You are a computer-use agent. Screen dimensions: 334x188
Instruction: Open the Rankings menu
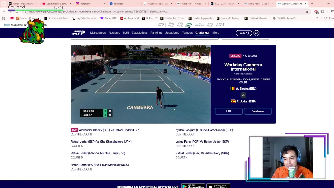click(156, 33)
